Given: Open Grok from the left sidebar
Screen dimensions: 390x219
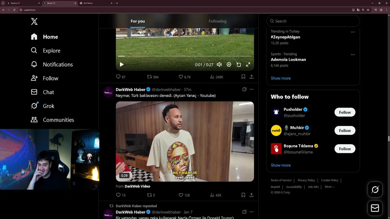Looking at the screenshot, I should click(x=43, y=106).
